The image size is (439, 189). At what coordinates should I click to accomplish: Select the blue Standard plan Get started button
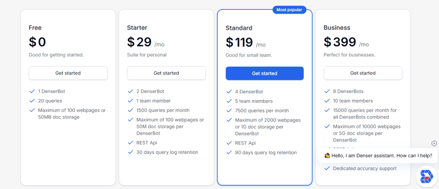click(265, 74)
